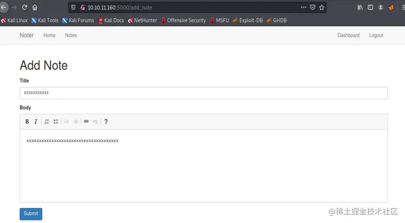
Task: Open the hamburger application menu
Action: (403, 7)
